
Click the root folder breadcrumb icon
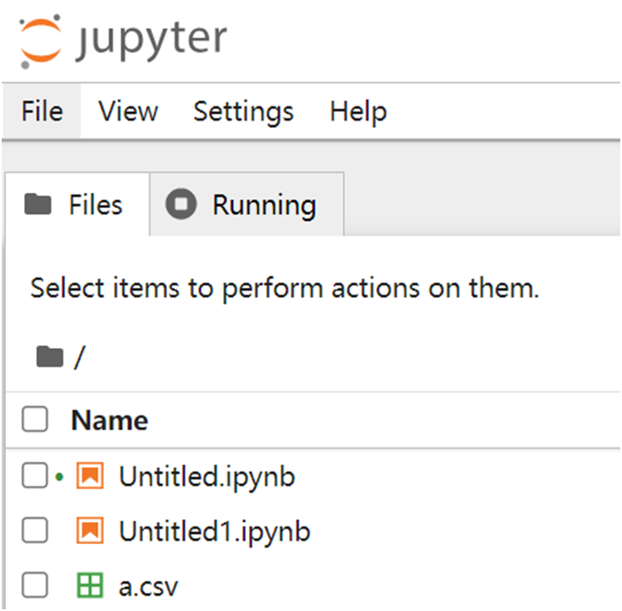[x=50, y=356]
